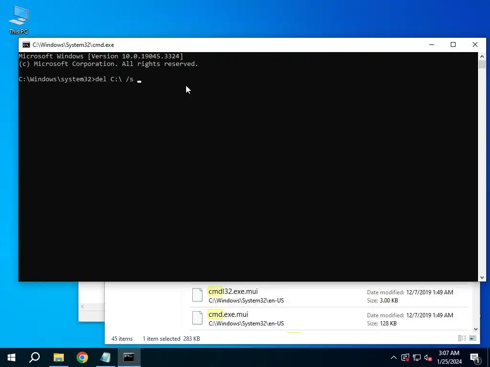Click 45 items status text
This screenshot has height=367, width=490.
122,339
